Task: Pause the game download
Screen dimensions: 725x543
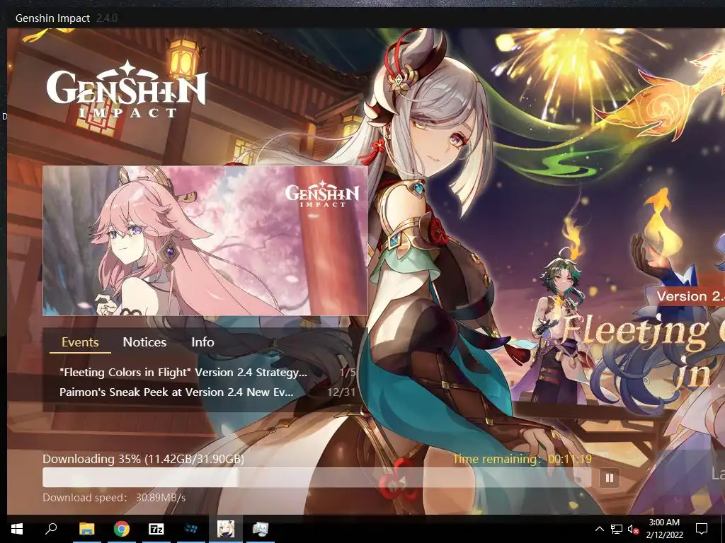Action: tap(609, 478)
